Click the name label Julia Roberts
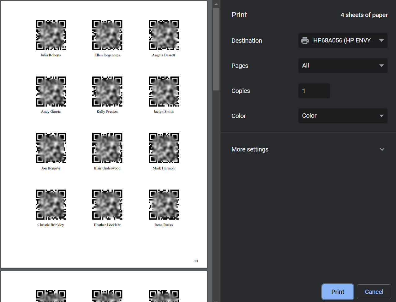 [x=51, y=55]
